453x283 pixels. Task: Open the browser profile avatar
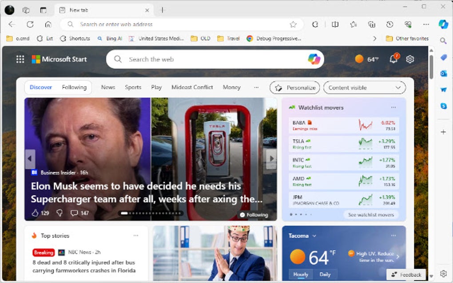coord(9,10)
